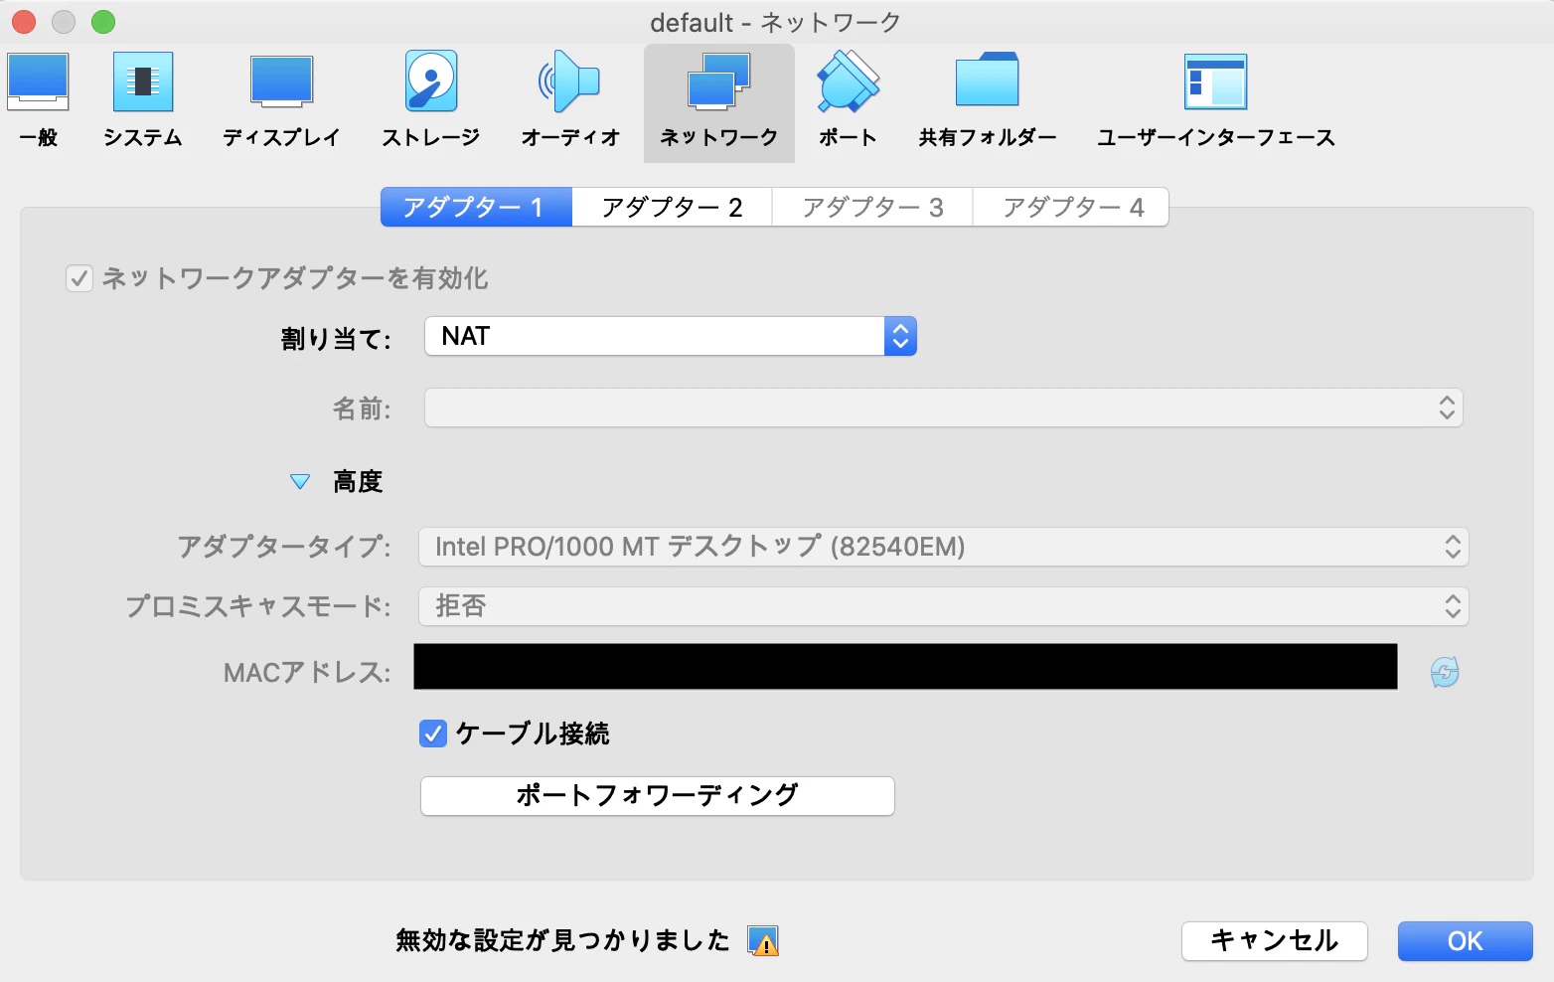Click the MACアドレス: label

307,673
